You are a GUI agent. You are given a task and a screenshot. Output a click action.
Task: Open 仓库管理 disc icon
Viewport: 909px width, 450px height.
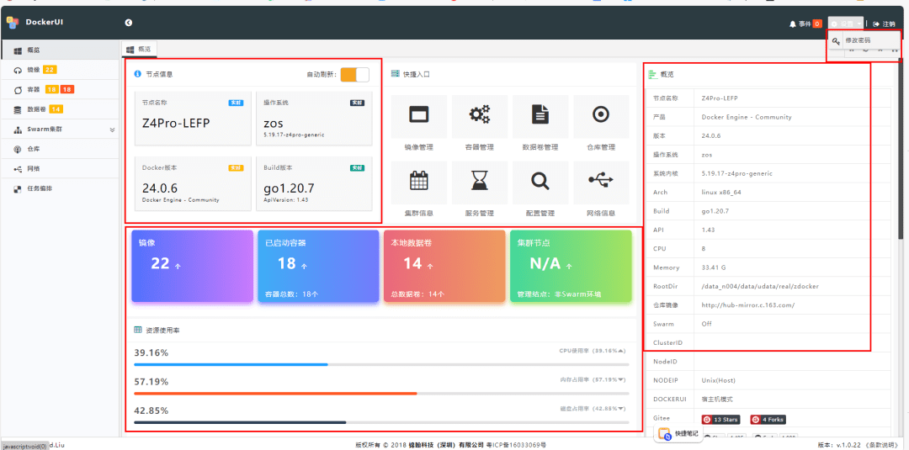tap(600, 115)
